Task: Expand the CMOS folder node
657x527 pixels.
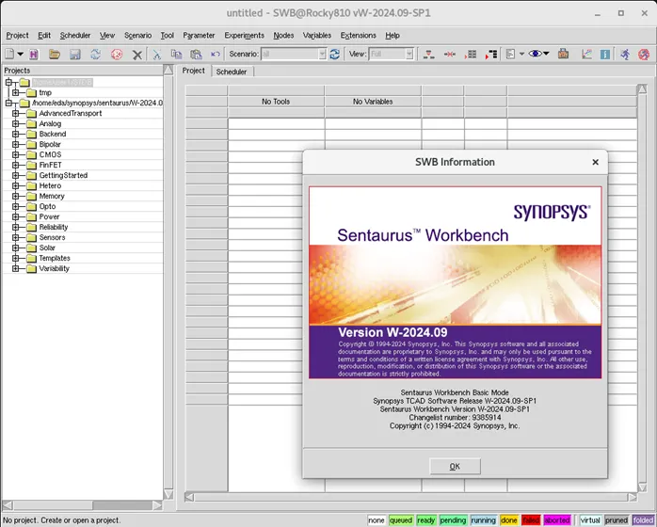Action: 15,154
